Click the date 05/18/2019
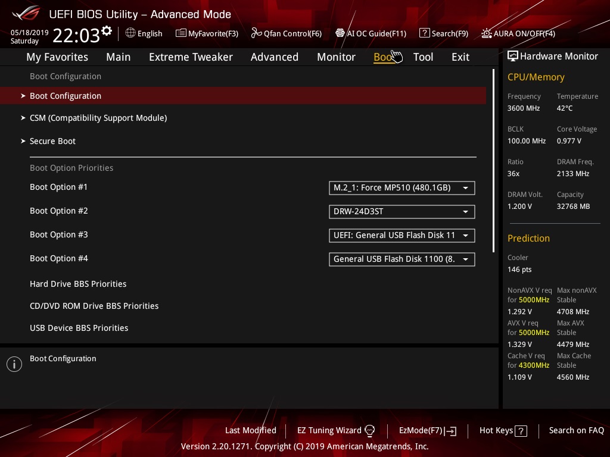Viewport: 610px width, 457px height. (30, 32)
